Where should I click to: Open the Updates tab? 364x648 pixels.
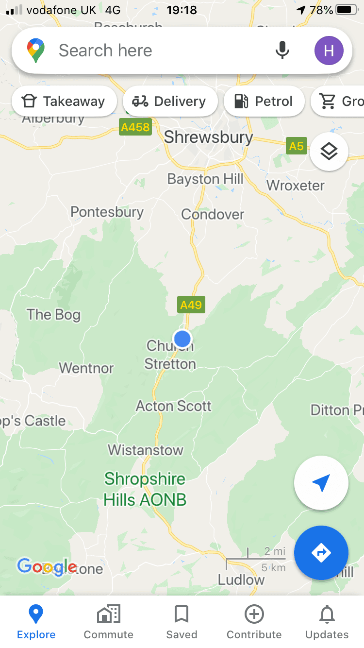pos(327,622)
